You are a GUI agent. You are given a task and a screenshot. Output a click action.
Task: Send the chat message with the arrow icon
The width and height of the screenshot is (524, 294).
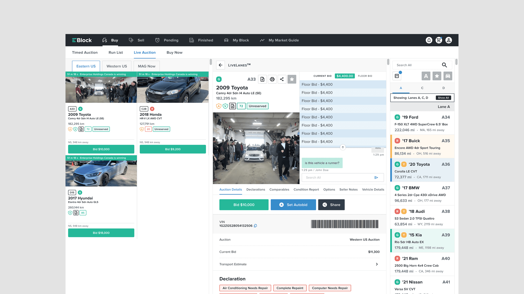coord(376,178)
